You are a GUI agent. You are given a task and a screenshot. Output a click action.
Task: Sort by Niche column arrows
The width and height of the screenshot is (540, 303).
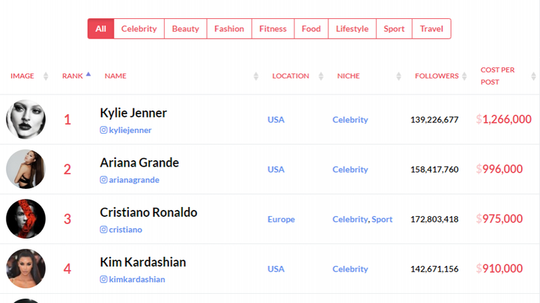[398, 76]
